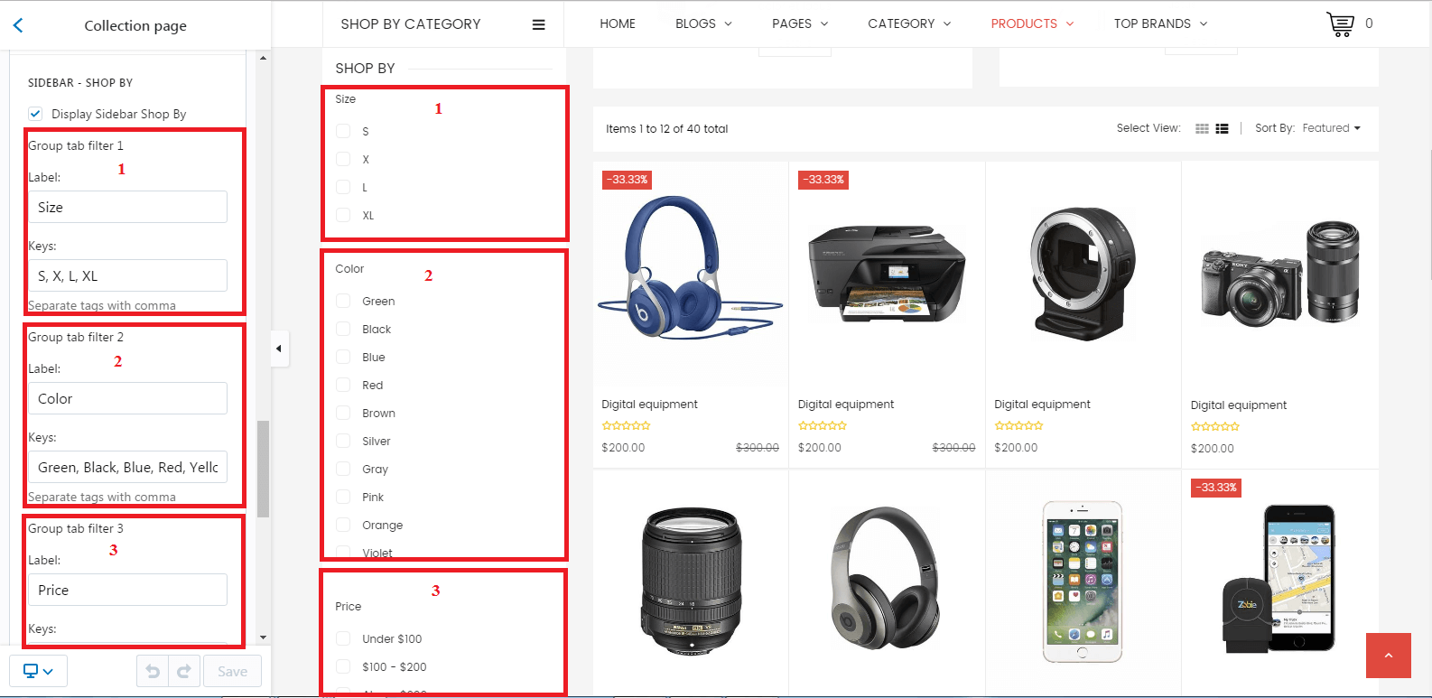Click the Group tab filter 3 Label Price field
The image size is (1432, 698).
point(127,590)
